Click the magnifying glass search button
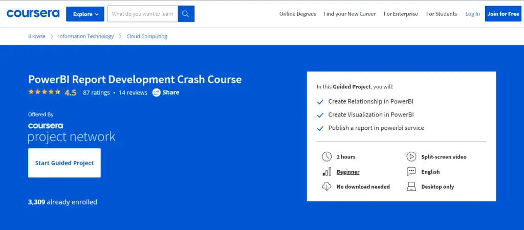 [x=185, y=14]
